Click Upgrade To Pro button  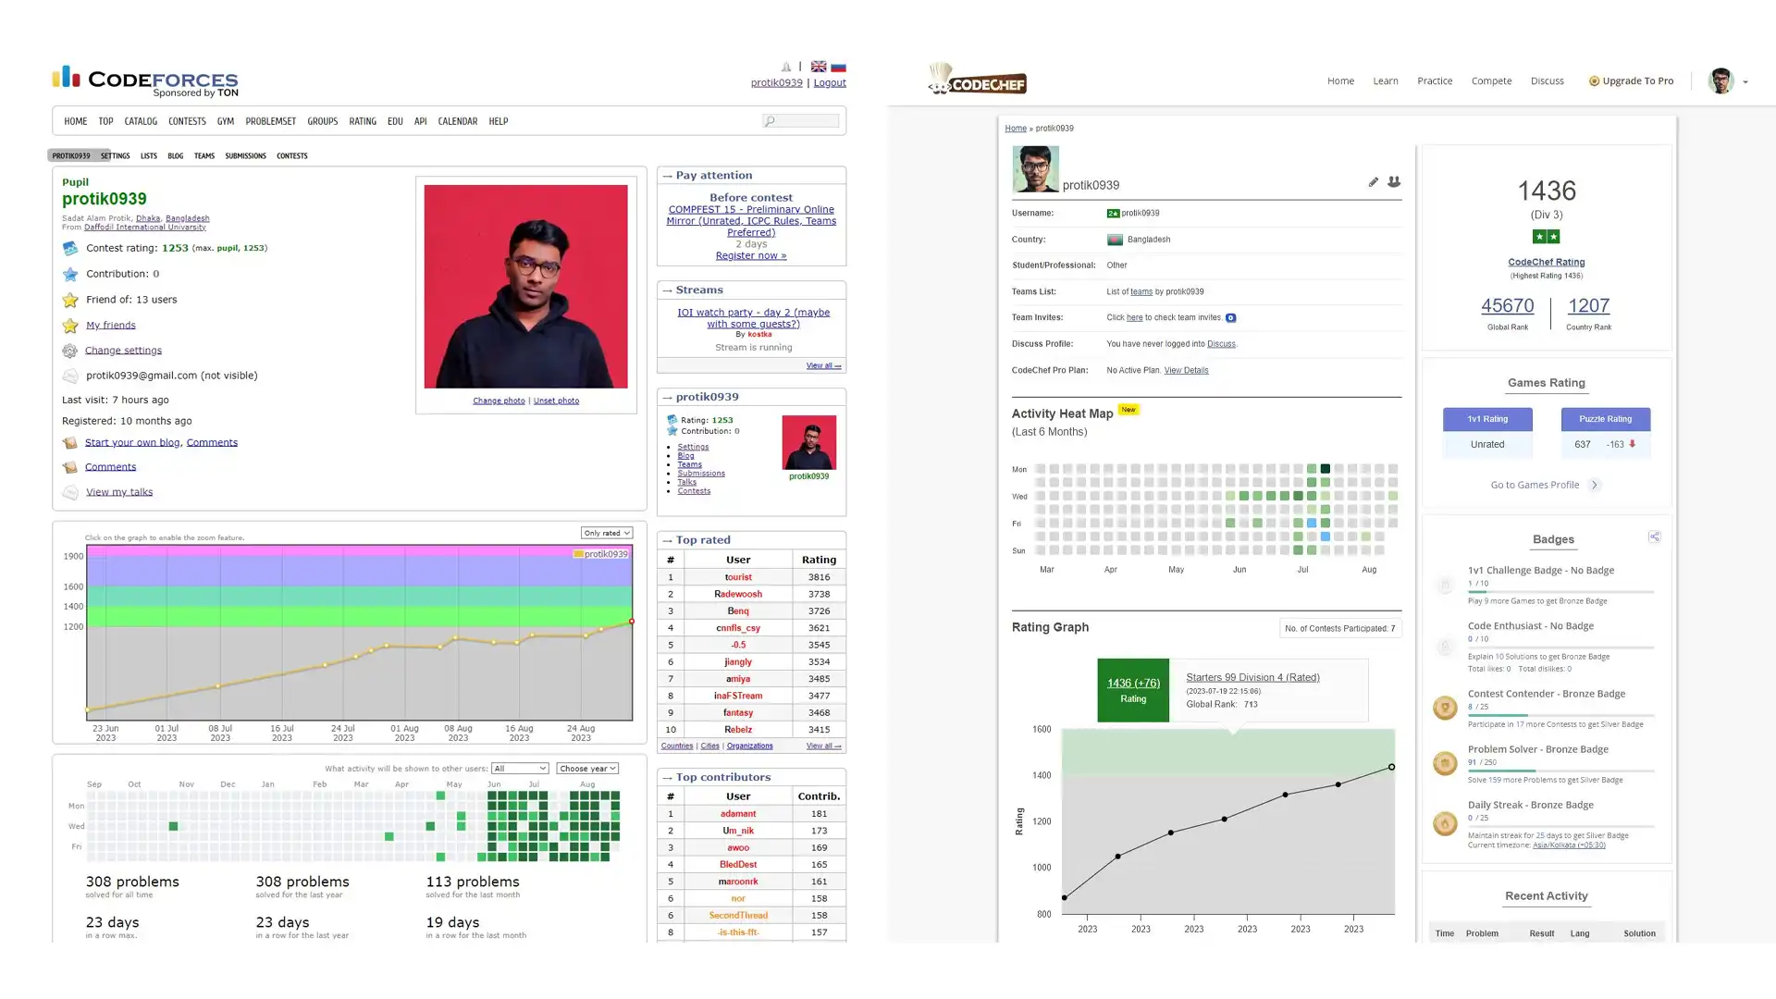click(1631, 81)
